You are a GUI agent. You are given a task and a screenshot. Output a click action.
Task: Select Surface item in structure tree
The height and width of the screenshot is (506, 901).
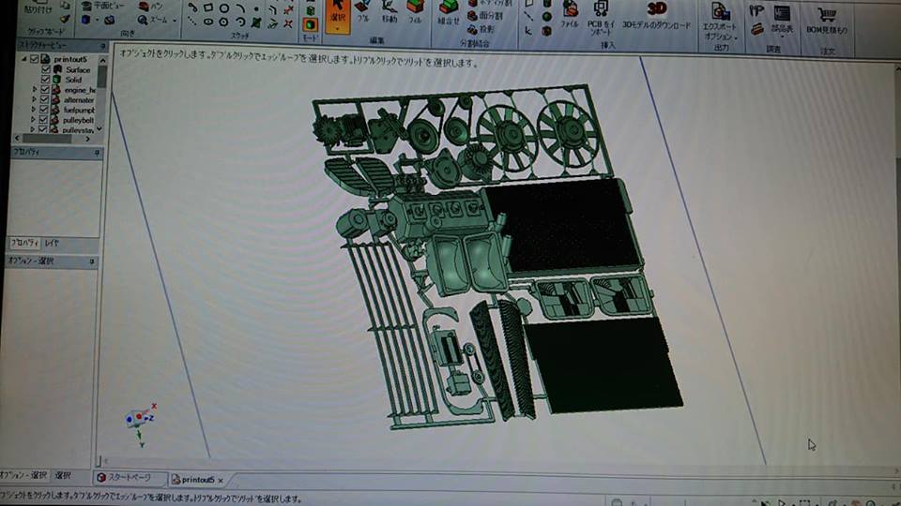click(x=78, y=69)
